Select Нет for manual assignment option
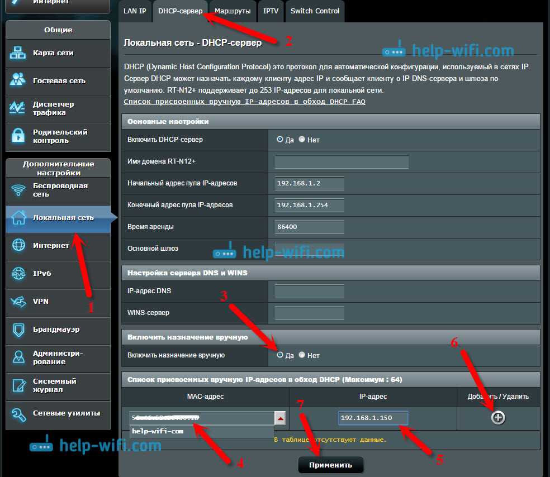This screenshot has width=550, height=477. (302, 355)
